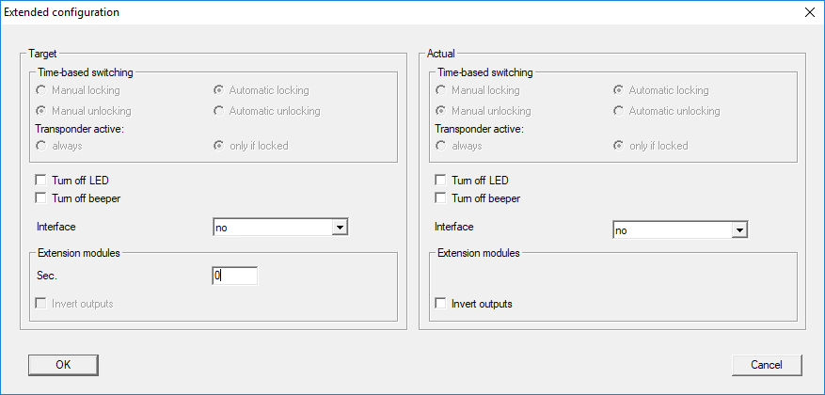
Task: Check Turn off beeper in Target group
Action: [x=40, y=198]
